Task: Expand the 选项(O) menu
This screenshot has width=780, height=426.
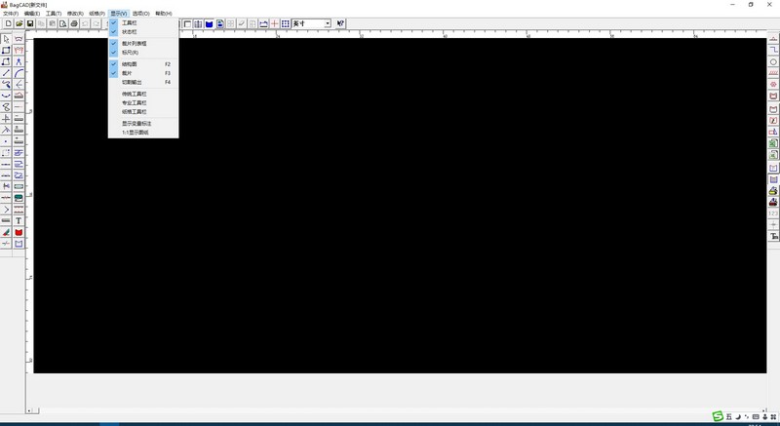Action: [x=140, y=14]
